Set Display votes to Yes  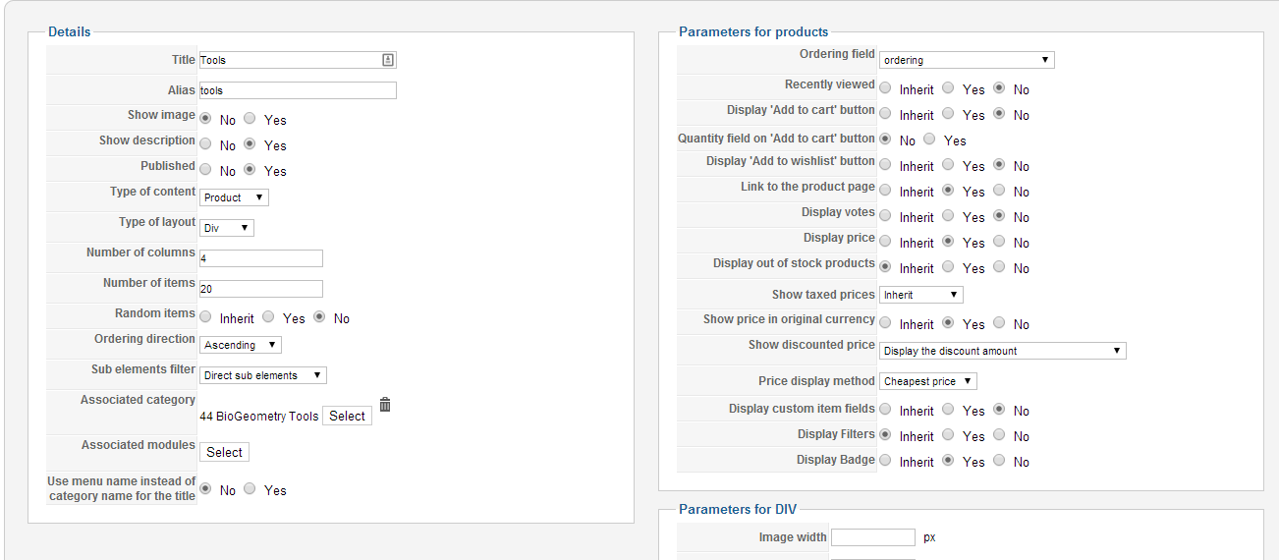pos(948,216)
